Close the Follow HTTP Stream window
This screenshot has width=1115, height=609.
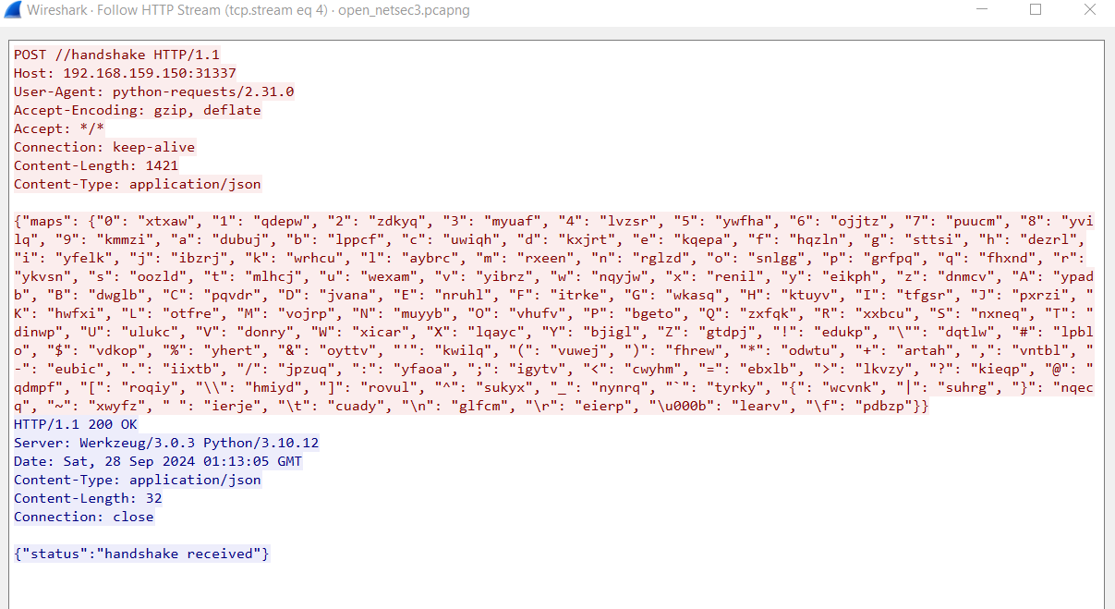point(1092,10)
